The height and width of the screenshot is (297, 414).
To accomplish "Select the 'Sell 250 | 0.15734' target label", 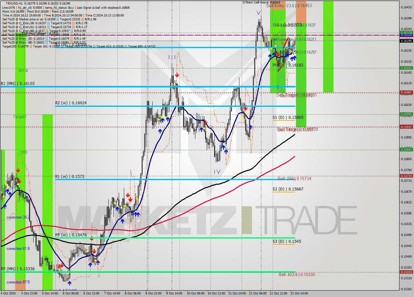I will tap(294, 179).
